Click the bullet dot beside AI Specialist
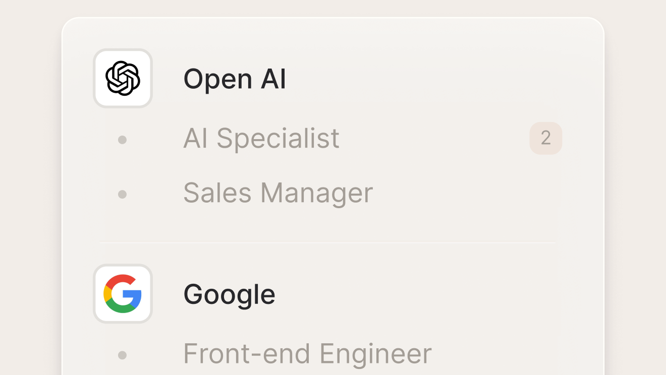The height and width of the screenshot is (375, 666). tap(122, 140)
